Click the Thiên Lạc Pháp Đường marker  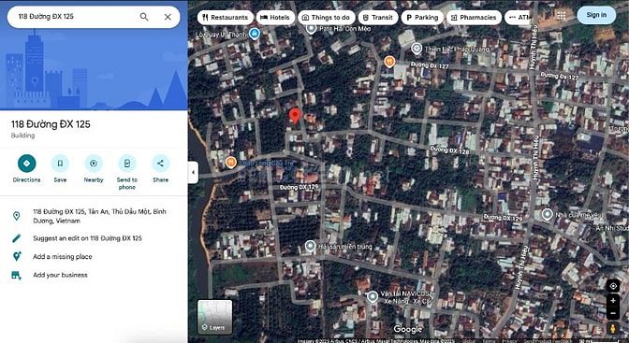click(417, 49)
